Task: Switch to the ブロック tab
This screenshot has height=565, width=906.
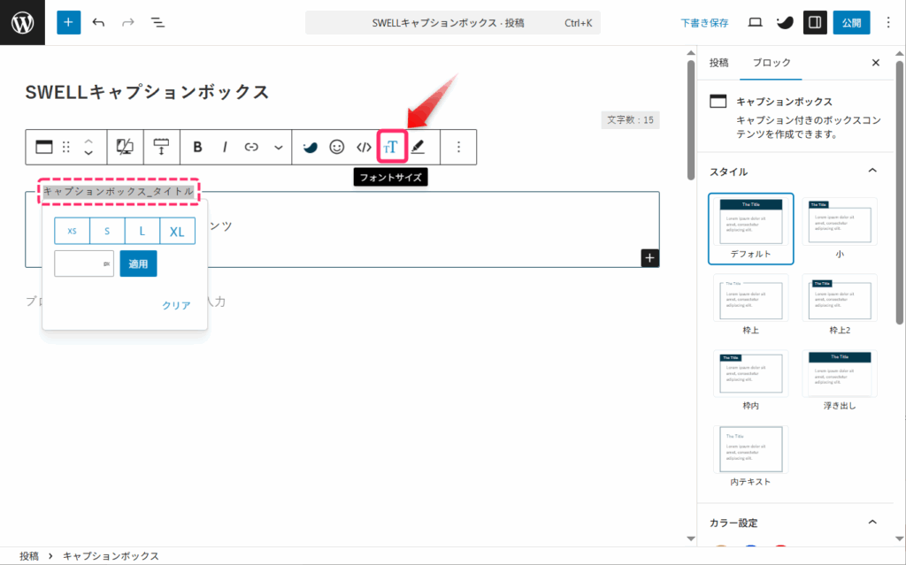Action: click(x=772, y=63)
